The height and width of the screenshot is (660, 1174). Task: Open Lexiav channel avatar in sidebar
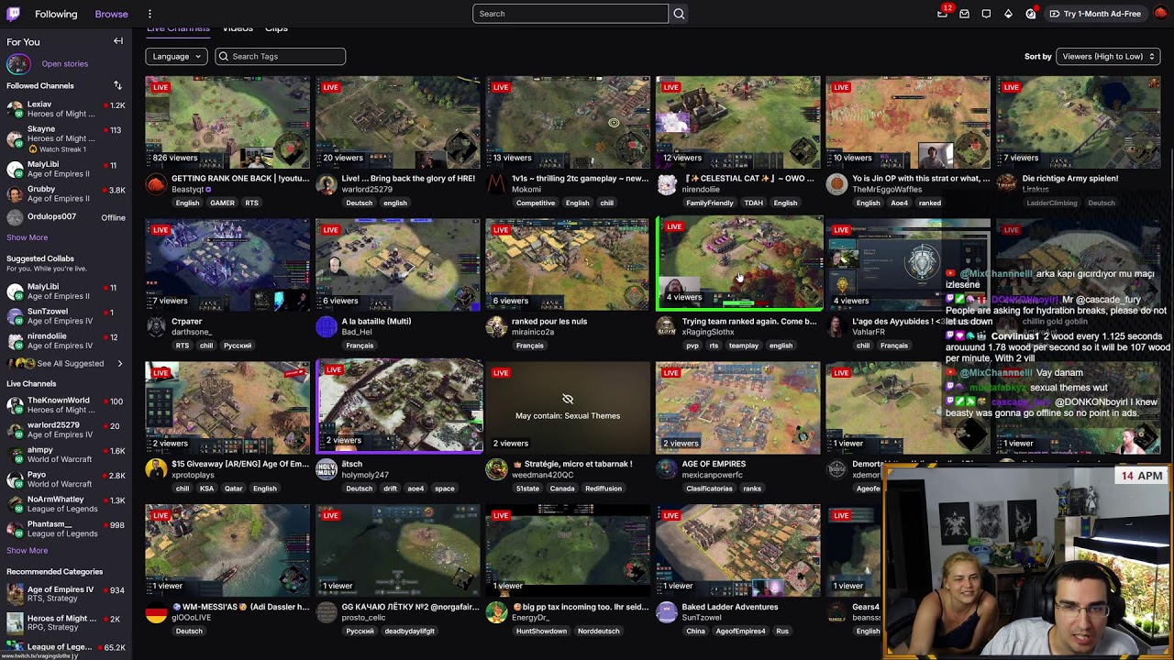click(15, 109)
